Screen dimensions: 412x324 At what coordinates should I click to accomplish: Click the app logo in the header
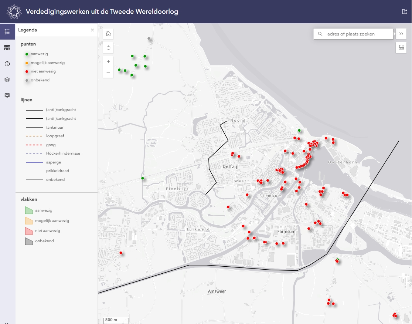coord(14,11)
